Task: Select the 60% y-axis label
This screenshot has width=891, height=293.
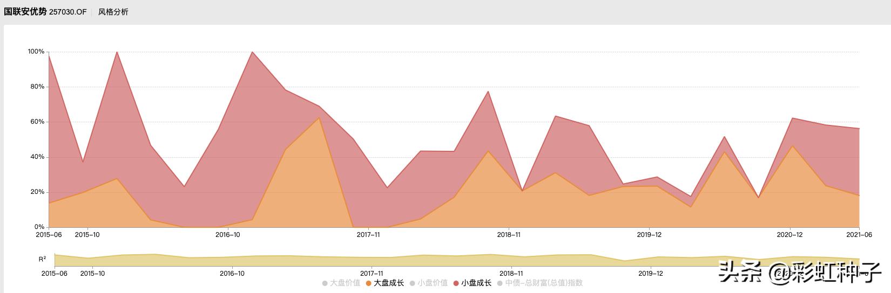Action: pyautogui.click(x=38, y=122)
